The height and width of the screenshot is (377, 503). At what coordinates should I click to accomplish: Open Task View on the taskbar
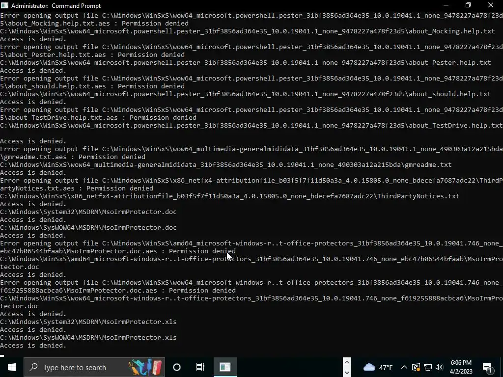coord(200,367)
